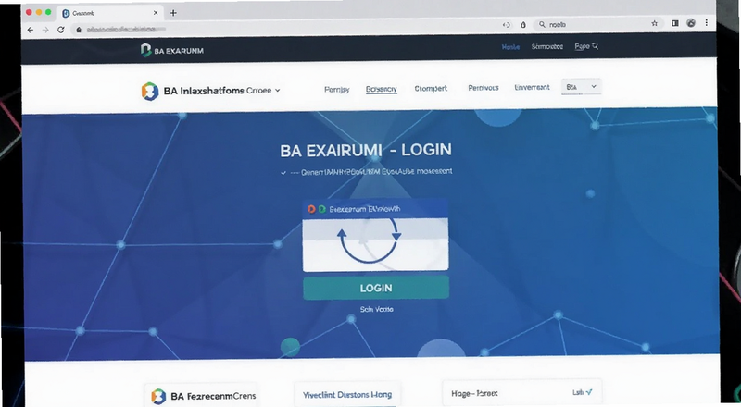The height and width of the screenshot is (407, 741).
Task: Select the active browser tab
Action: pos(109,13)
